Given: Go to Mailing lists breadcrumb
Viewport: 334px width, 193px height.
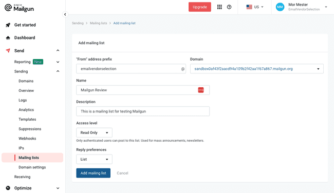Looking at the screenshot, I should point(99,23).
